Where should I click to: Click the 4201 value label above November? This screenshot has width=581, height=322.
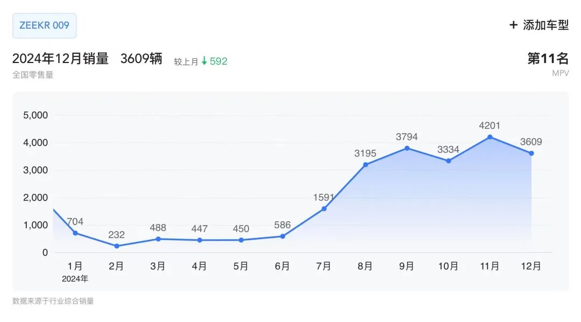click(490, 126)
